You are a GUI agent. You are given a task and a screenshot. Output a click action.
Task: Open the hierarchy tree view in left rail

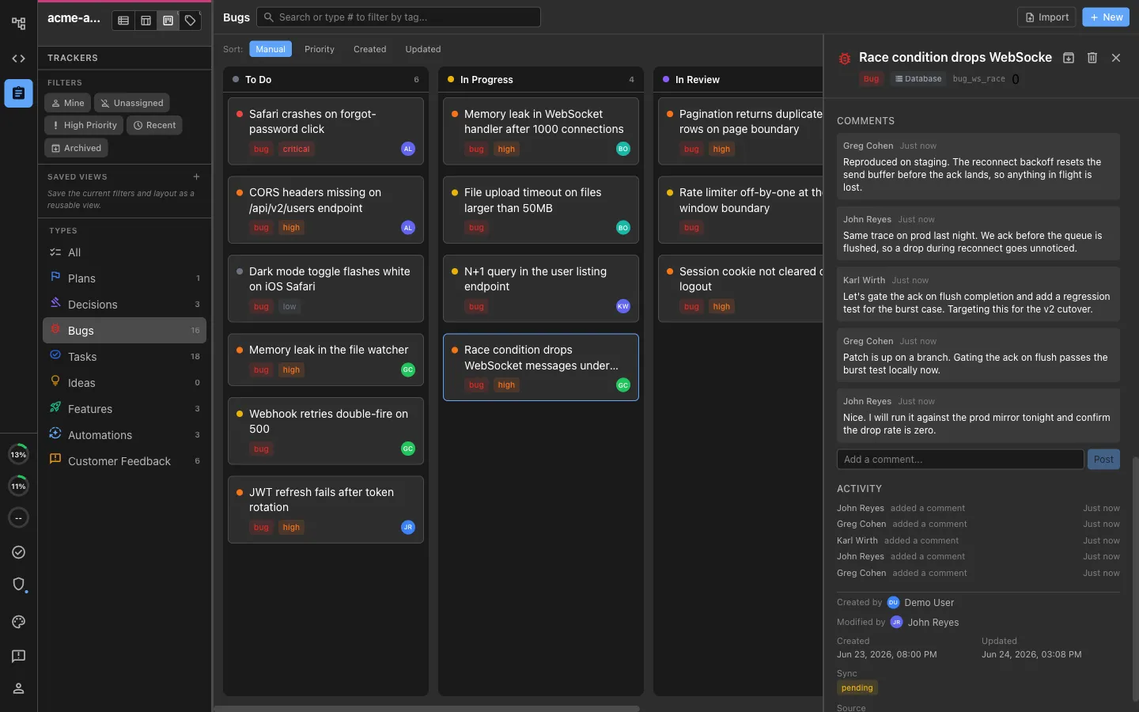18,24
